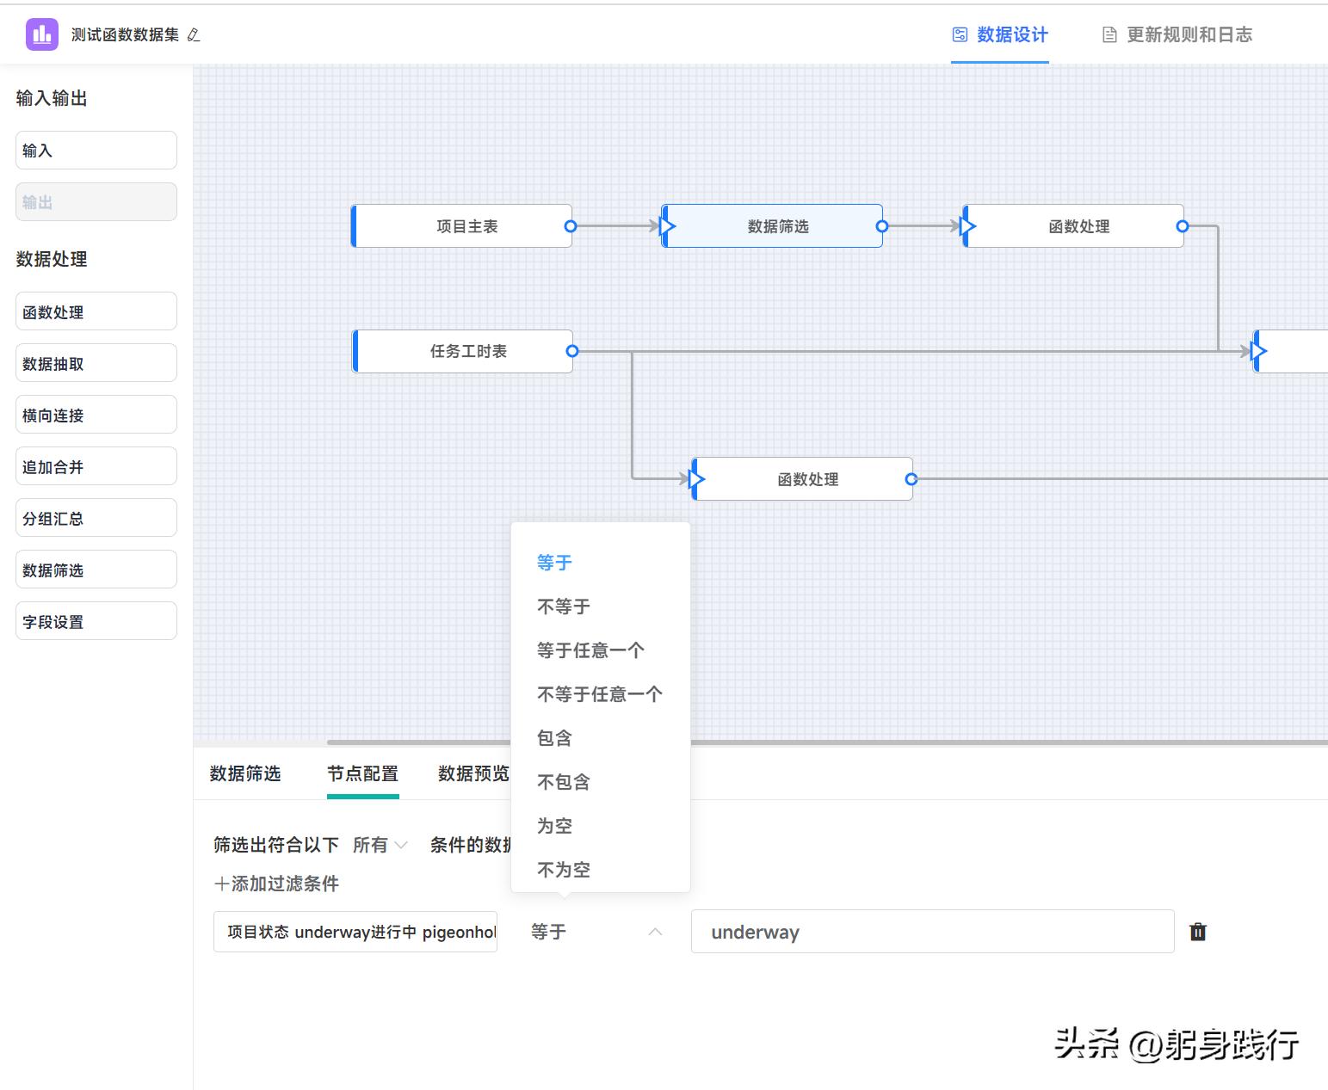1328x1090 pixels.
Task: Click the underway value input field
Action: pyautogui.click(x=932, y=932)
